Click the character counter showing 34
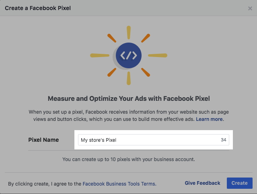The image size is (257, 194). tap(224, 140)
